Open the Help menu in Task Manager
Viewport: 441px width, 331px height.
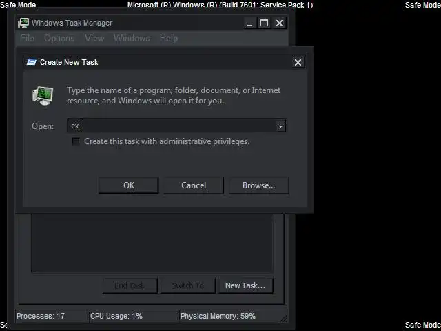169,38
